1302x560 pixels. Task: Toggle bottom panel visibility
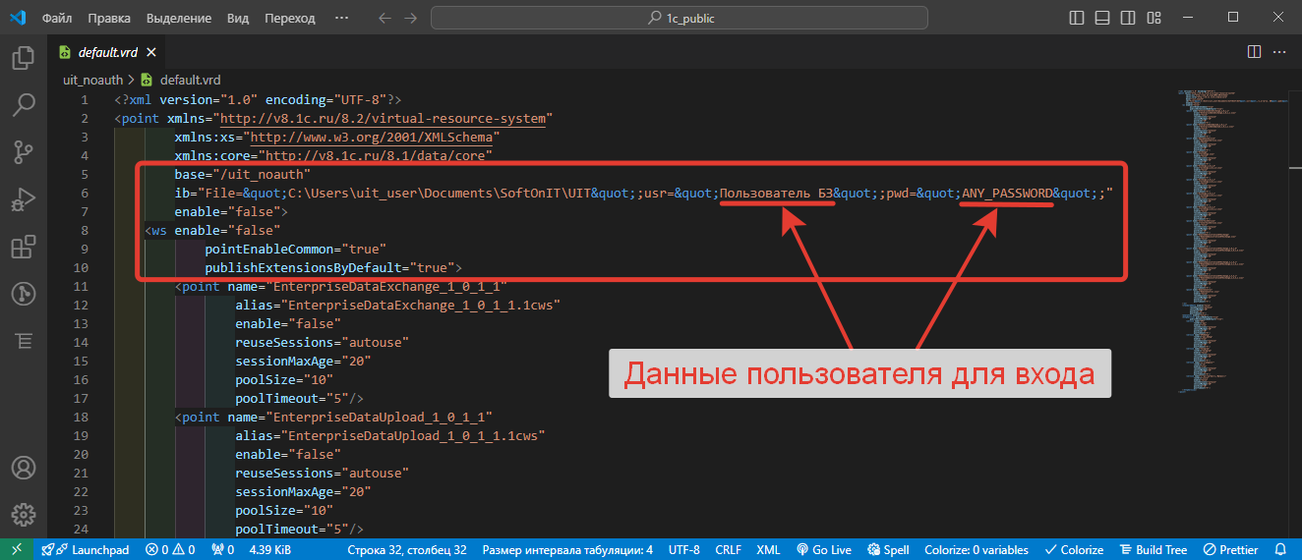coord(1104,18)
